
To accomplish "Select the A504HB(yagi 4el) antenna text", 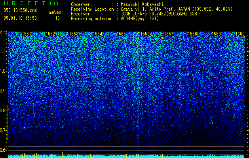I will coord(140,19).
